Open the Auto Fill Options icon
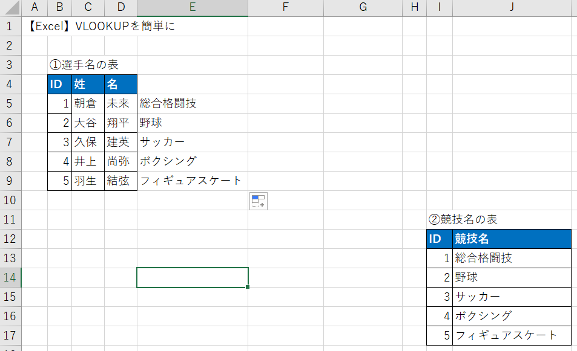 coord(259,201)
